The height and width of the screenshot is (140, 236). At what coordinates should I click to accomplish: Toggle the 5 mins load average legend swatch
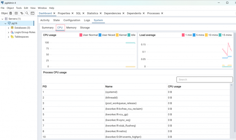click(194, 35)
